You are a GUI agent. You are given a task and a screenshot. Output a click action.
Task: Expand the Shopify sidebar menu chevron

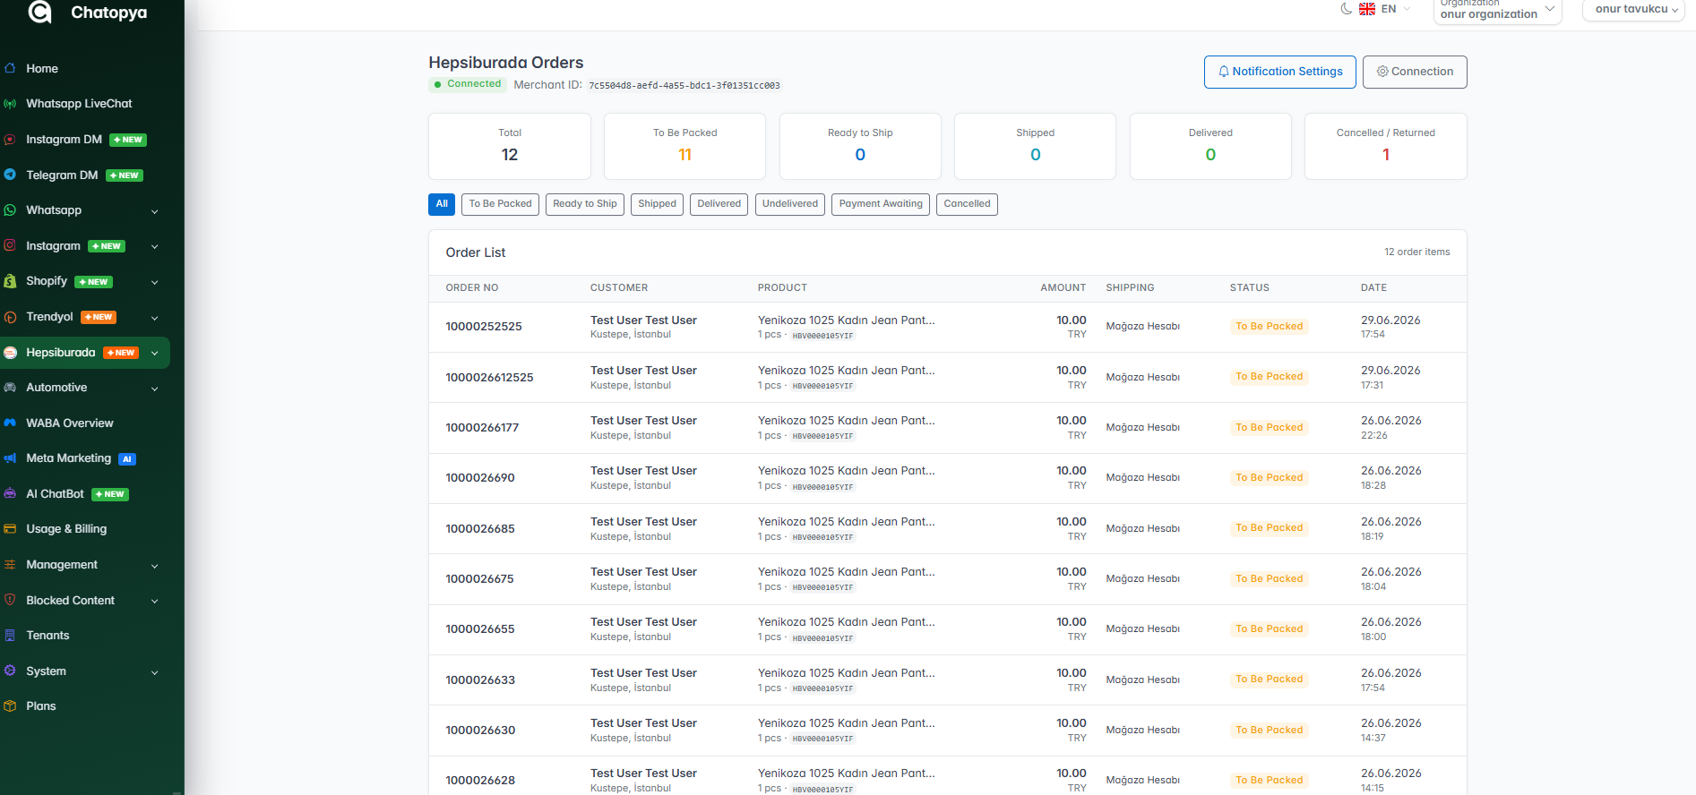(155, 282)
